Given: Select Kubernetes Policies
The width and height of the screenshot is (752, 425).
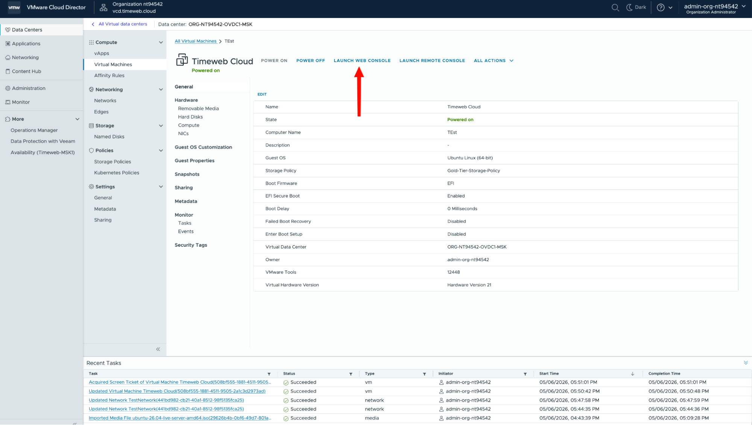Looking at the screenshot, I should pyautogui.click(x=117, y=173).
